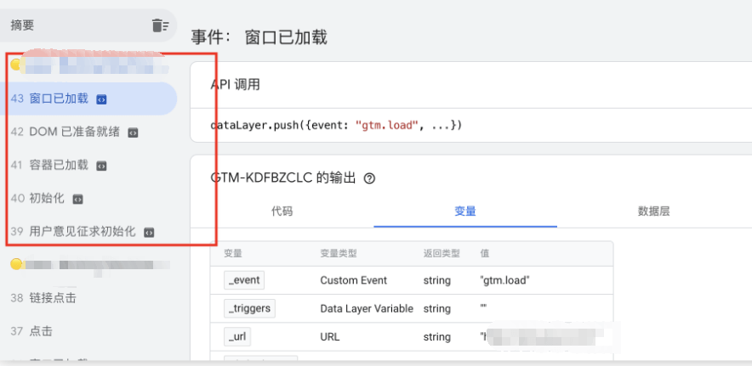Image resolution: width=752 pixels, height=366 pixels.
Task: Select the 摘要 summary entry
Action: 27,25
